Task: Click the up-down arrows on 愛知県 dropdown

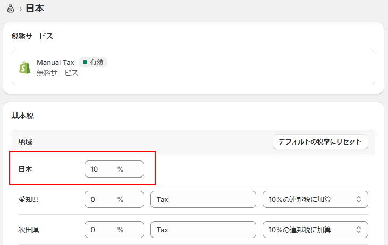Action: (x=358, y=199)
